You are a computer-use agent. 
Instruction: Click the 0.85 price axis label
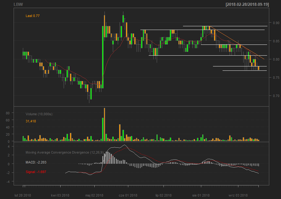tap(276, 41)
